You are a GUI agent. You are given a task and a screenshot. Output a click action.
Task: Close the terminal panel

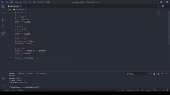[x=167, y=74]
